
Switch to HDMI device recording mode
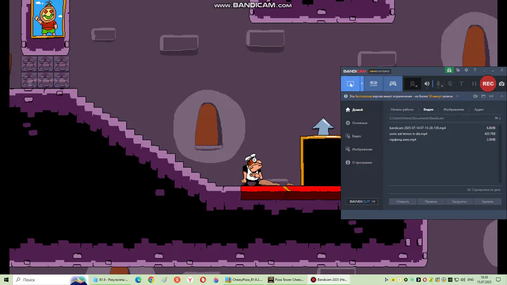point(373,84)
